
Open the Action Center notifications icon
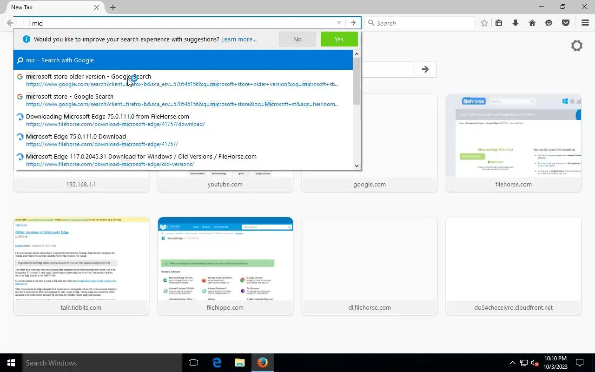(580, 363)
